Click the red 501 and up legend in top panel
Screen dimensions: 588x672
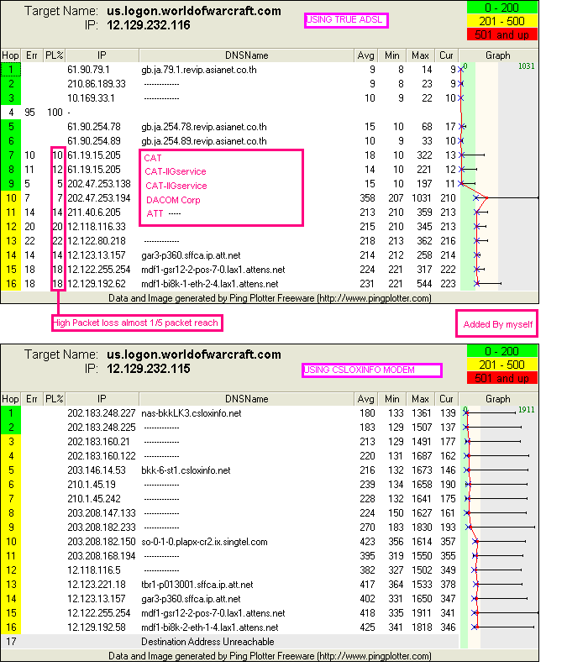pyautogui.click(x=501, y=33)
